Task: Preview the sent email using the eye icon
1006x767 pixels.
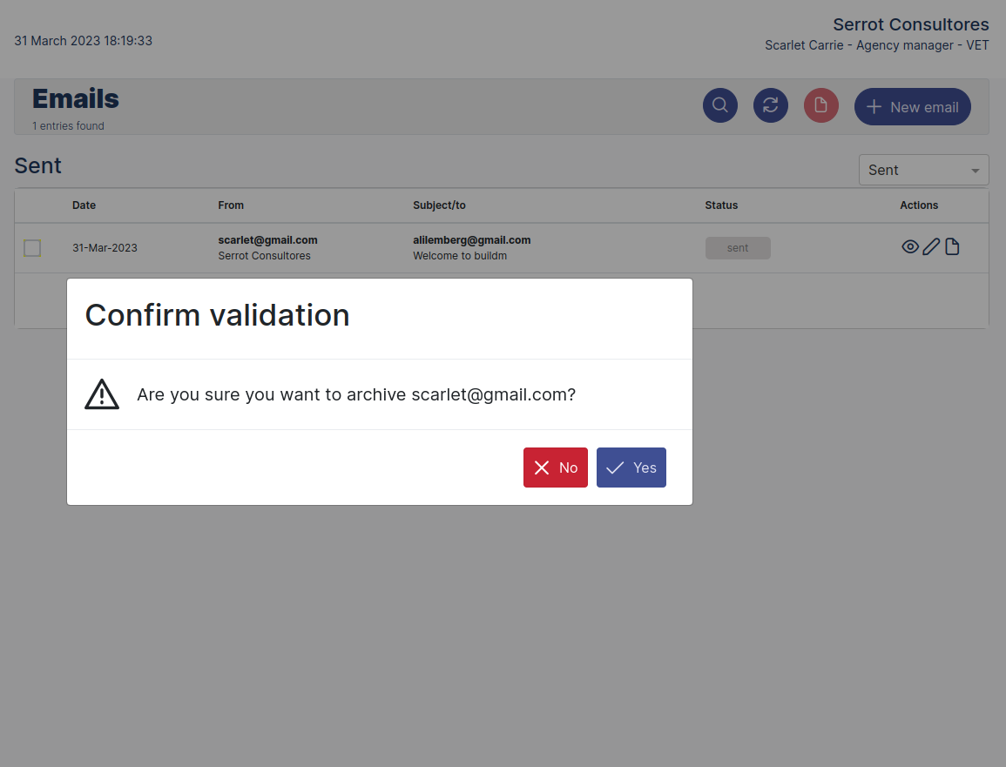Action: [909, 246]
